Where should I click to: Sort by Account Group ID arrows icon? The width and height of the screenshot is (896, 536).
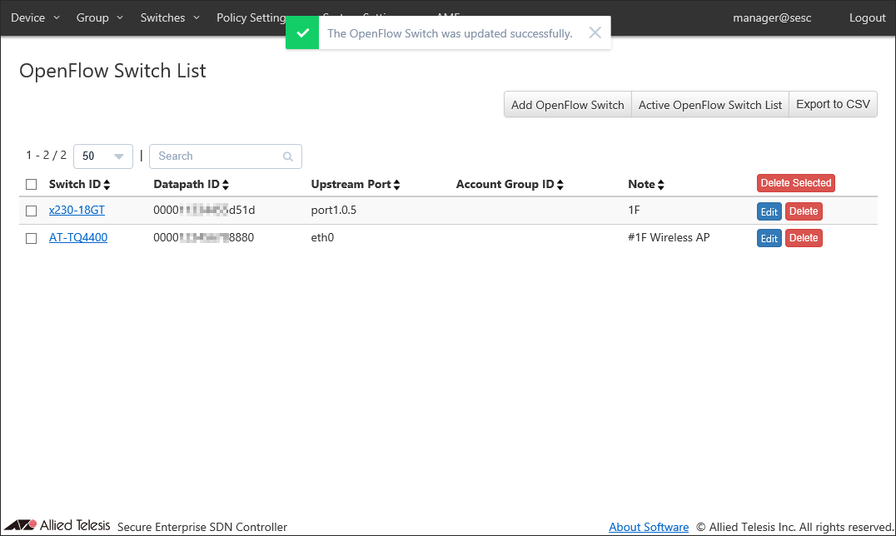[x=560, y=185]
